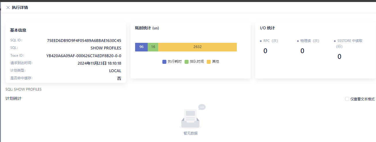This screenshot has width=376, height=142.
Task: Enable the 仅查看文本格式 checkbox
Action: (347, 99)
